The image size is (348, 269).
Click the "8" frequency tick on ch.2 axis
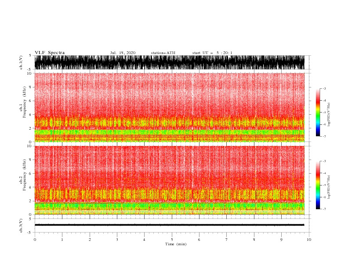click(30, 160)
